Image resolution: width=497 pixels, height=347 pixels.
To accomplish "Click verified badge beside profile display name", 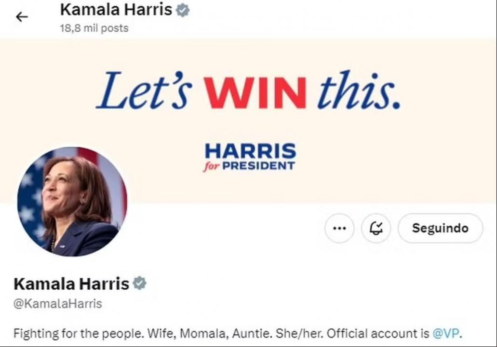I will point(139,283).
